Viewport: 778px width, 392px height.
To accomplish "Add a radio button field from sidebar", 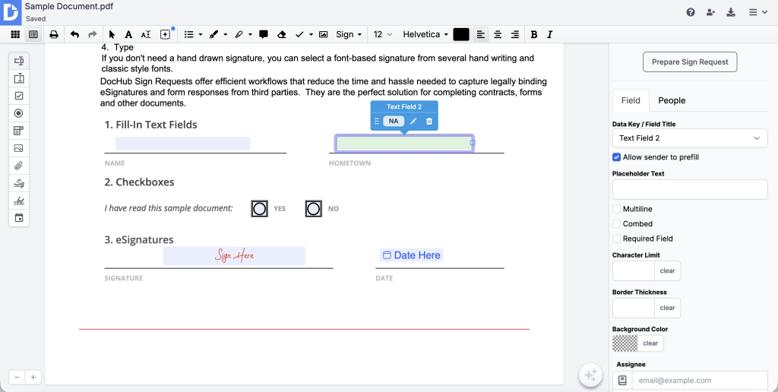I will tap(19, 113).
